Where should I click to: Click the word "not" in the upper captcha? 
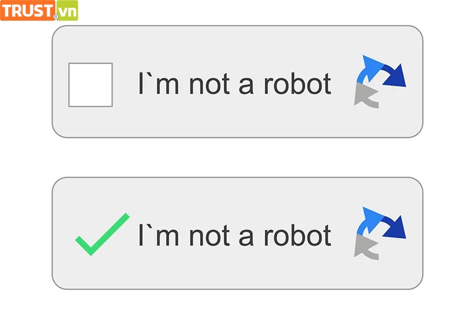click(210, 84)
